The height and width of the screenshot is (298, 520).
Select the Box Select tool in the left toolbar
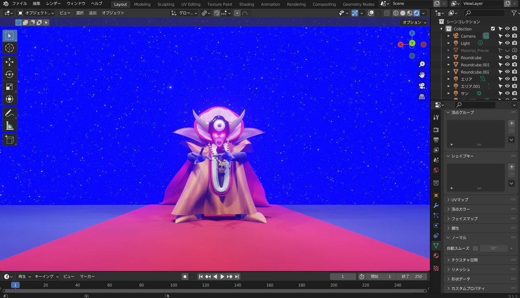pyautogui.click(x=10, y=36)
